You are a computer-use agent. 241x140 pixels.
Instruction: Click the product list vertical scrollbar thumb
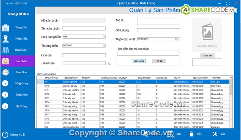(x=231, y=87)
